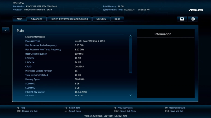Click the 3.10 GHz value

coord(79,50)
